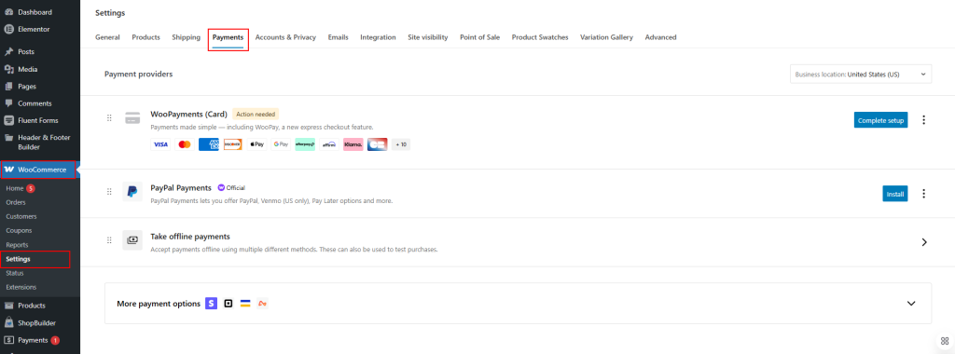Switch to Accounts & Privacy tab

coord(285,37)
